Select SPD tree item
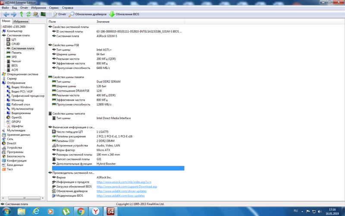This screenshot has height=216, width=345. (x=14, y=57)
